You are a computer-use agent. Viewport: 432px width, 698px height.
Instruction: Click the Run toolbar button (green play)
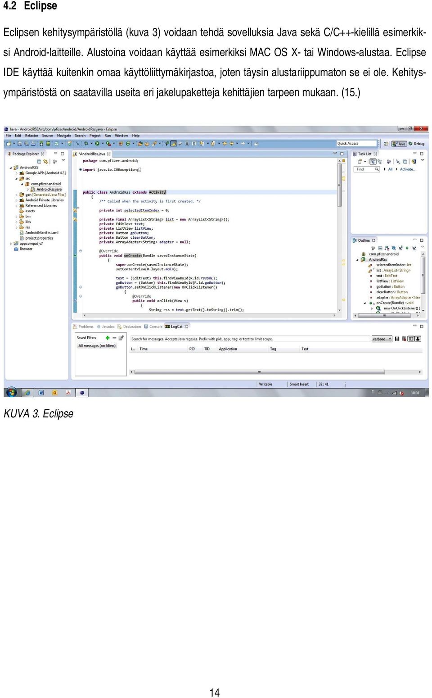97,144
